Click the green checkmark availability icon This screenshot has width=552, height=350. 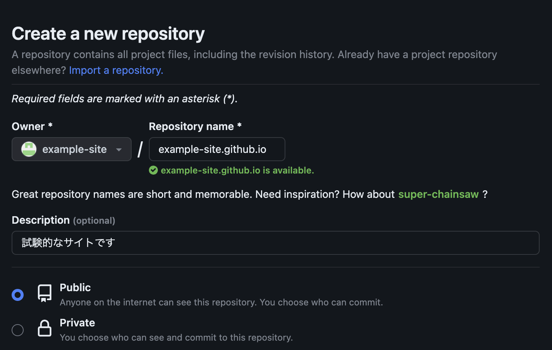click(x=153, y=170)
